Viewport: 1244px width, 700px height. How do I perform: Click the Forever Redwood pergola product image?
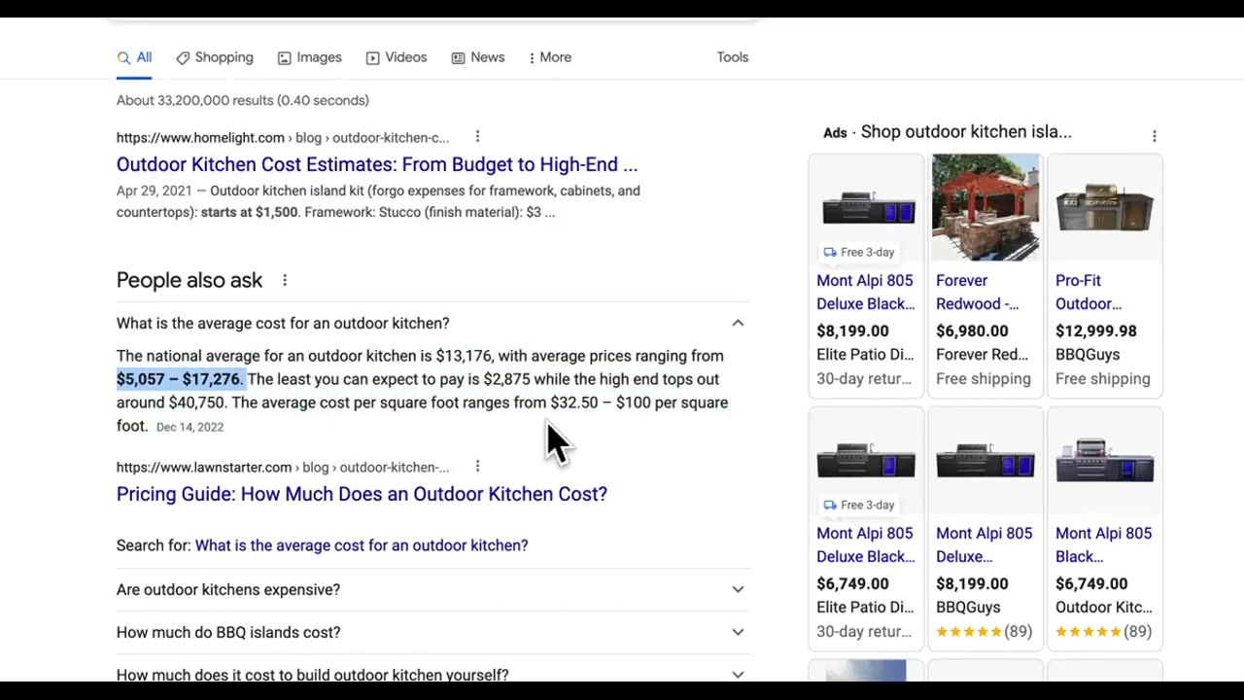pyautogui.click(x=985, y=207)
